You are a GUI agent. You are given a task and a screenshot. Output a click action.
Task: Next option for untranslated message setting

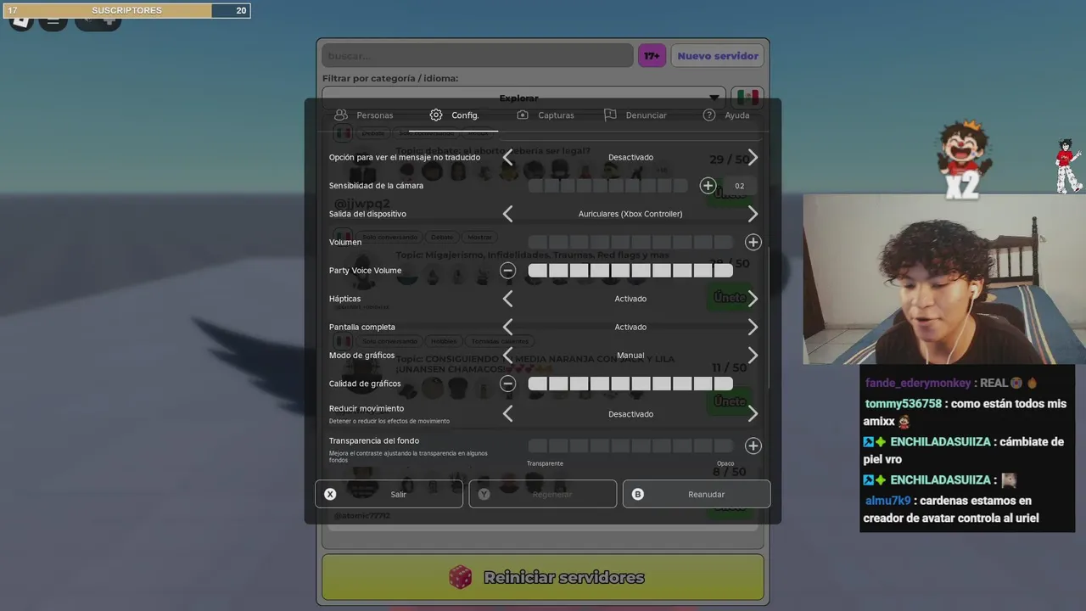click(x=753, y=157)
